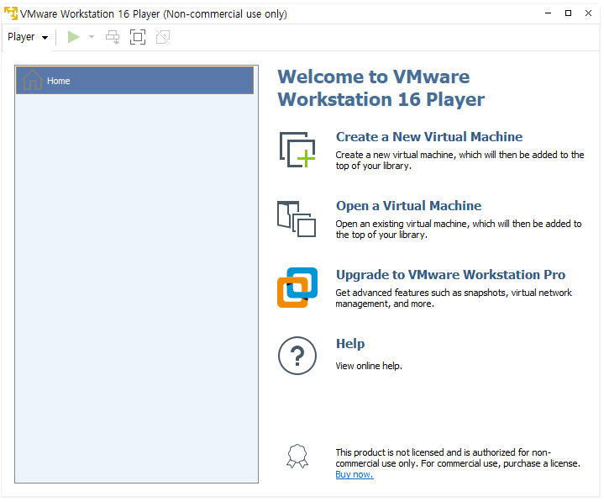Viewport: 604px width, 502px height.
Task: Click the Workstation Pro orange-blue logo icon
Action: [297, 288]
